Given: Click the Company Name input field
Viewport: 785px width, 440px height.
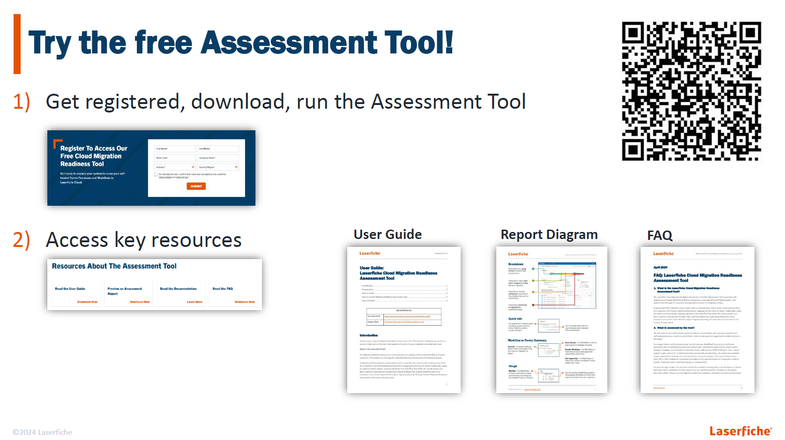Looking at the screenshot, I should [218, 158].
